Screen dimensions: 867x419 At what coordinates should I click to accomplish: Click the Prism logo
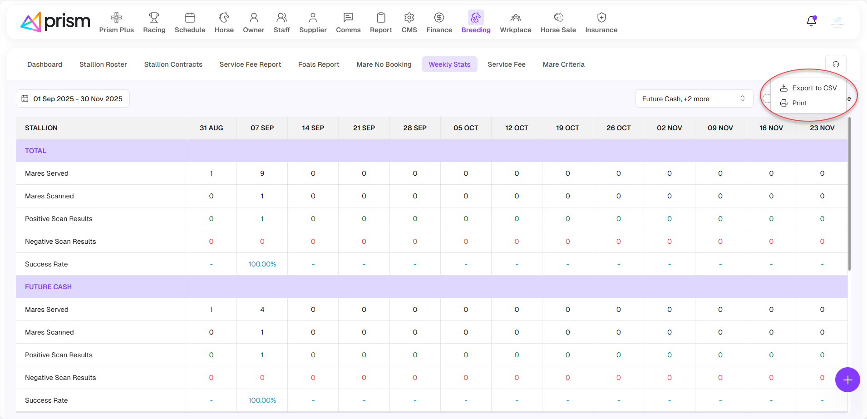coord(55,22)
